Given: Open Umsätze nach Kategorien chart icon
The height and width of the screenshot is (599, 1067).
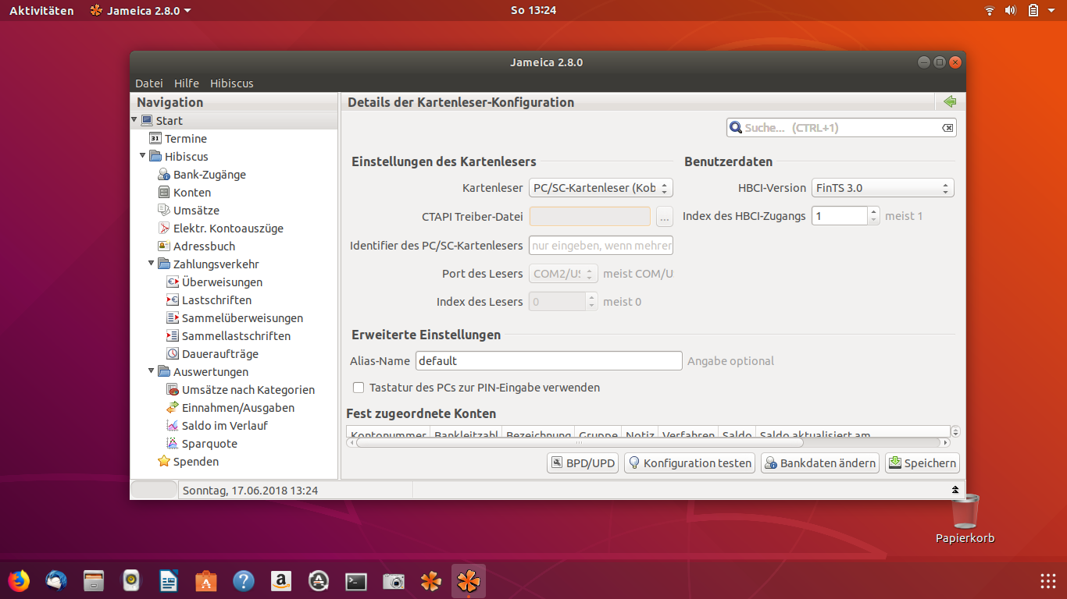Looking at the screenshot, I should coord(173,390).
